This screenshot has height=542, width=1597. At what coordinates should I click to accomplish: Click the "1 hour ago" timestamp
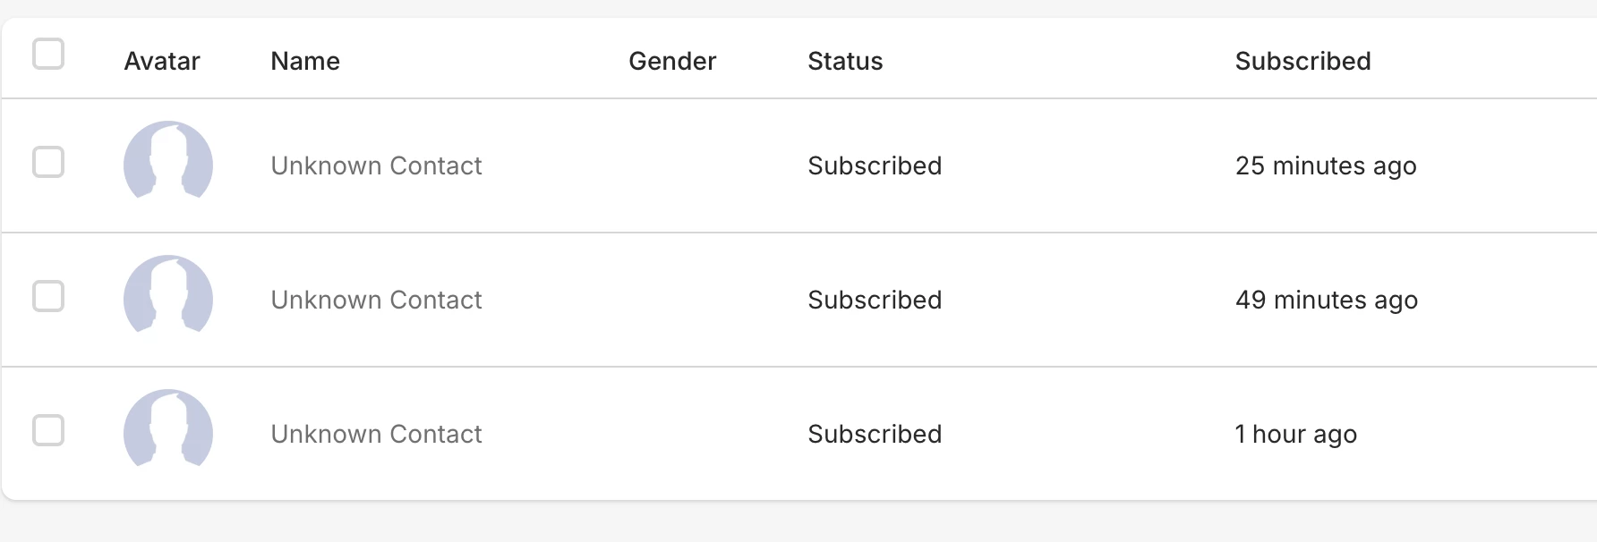1295,434
